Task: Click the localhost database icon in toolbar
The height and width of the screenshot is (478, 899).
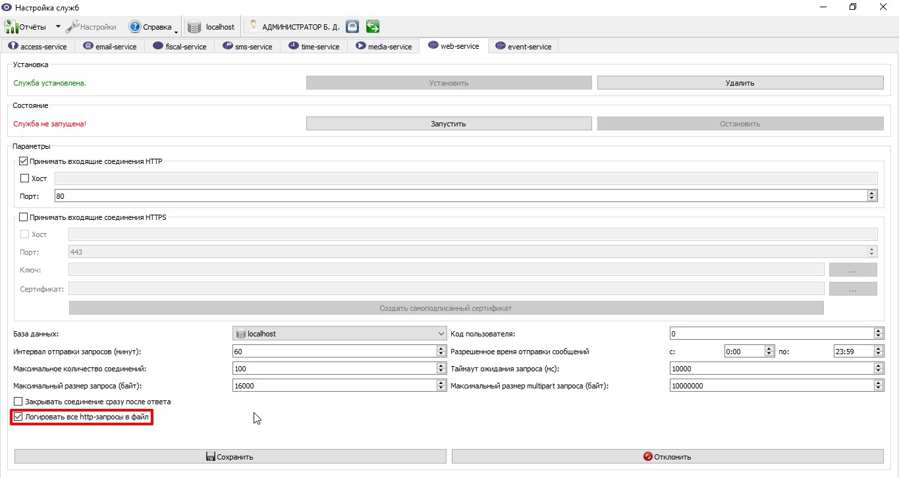Action: [194, 27]
